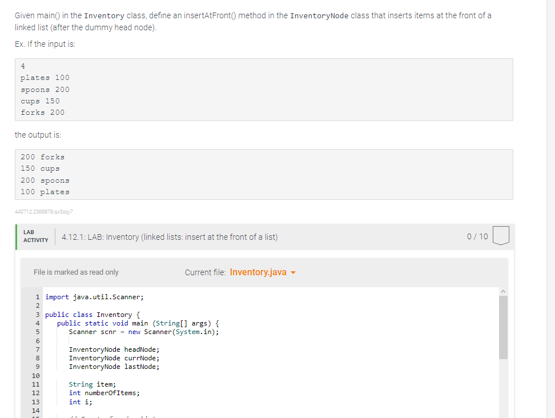Click the scrollbar up arrow in the code editor
The image size is (555, 418).
tap(503, 291)
